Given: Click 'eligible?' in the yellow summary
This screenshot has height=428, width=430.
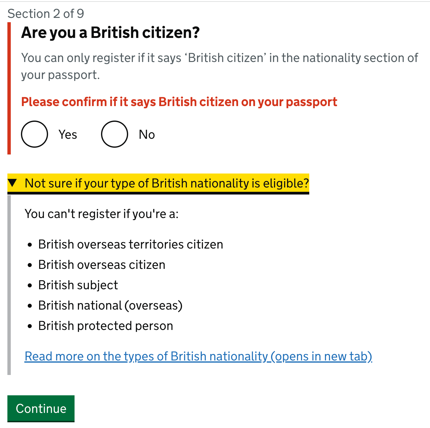Looking at the screenshot, I should [286, 183].
